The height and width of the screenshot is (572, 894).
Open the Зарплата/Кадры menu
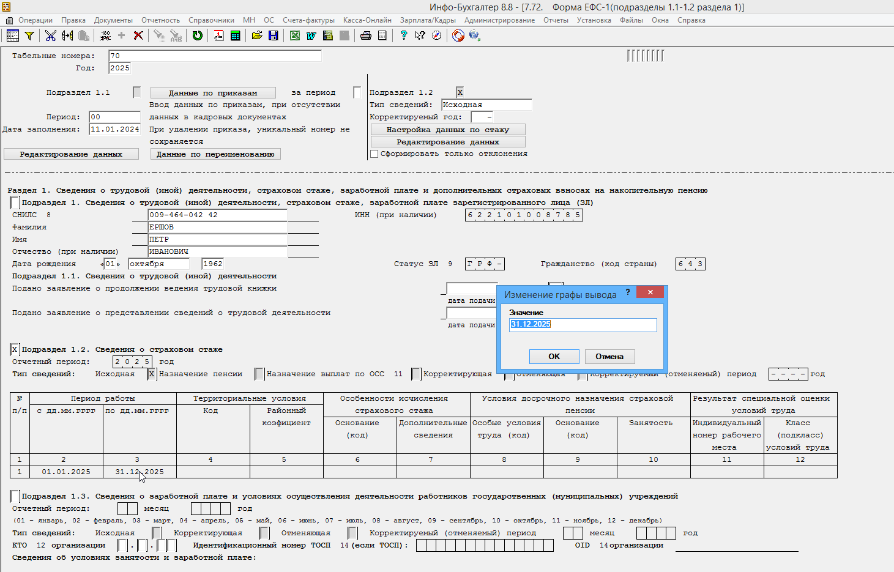coord(428,20)
